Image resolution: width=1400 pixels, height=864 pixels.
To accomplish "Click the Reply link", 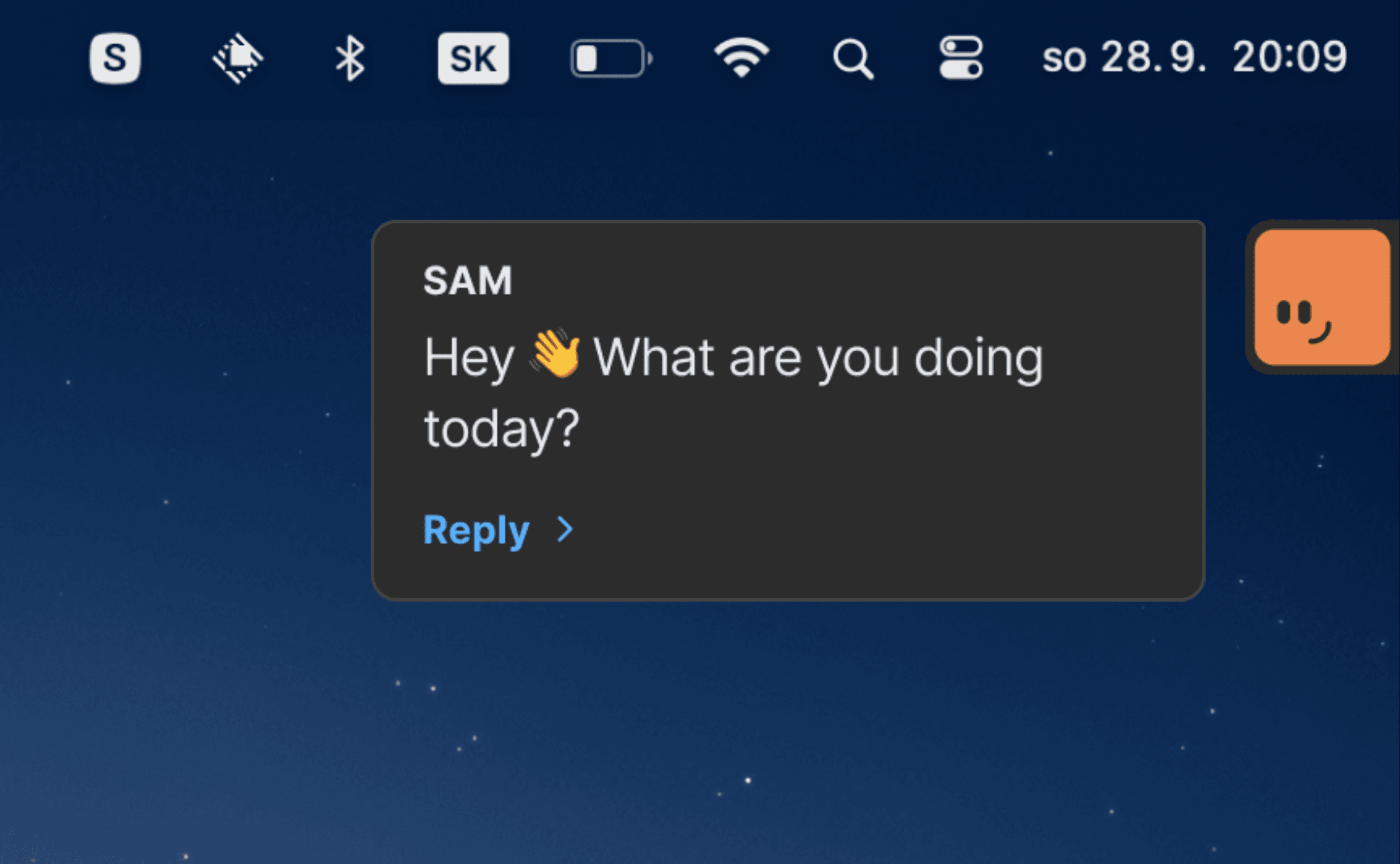I will (x=476, y=530).
